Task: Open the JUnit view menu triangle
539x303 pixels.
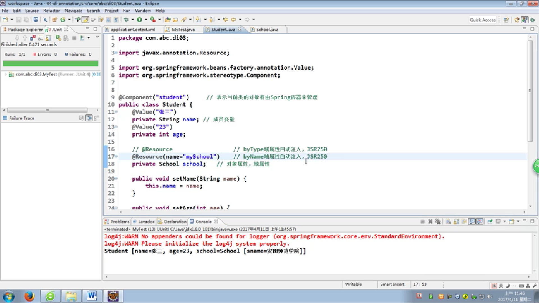Action: (97, 37)
